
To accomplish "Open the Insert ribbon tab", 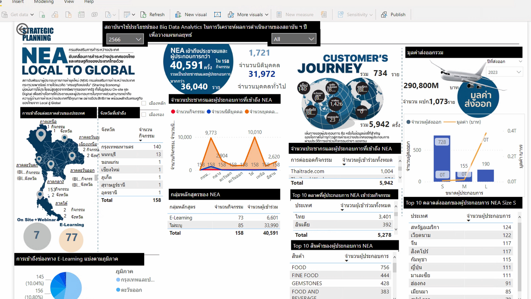I will click(18, 2).
